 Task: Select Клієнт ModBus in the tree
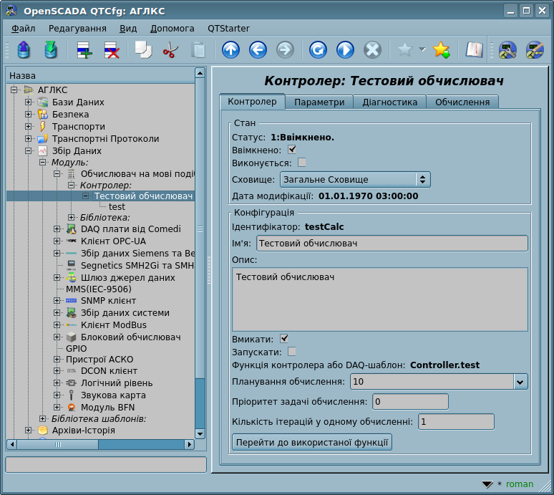[x=114, y=325]
